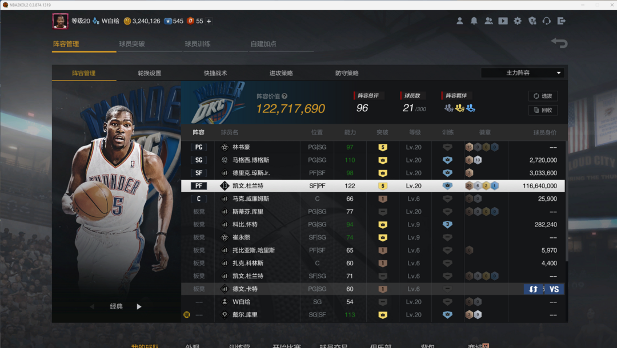This screenshot has width=617, height=348.
Task: Click the yellow limited marker beside 戴尔.库里
Action: [x=187, y=314]
